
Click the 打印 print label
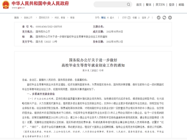[125, 18]
